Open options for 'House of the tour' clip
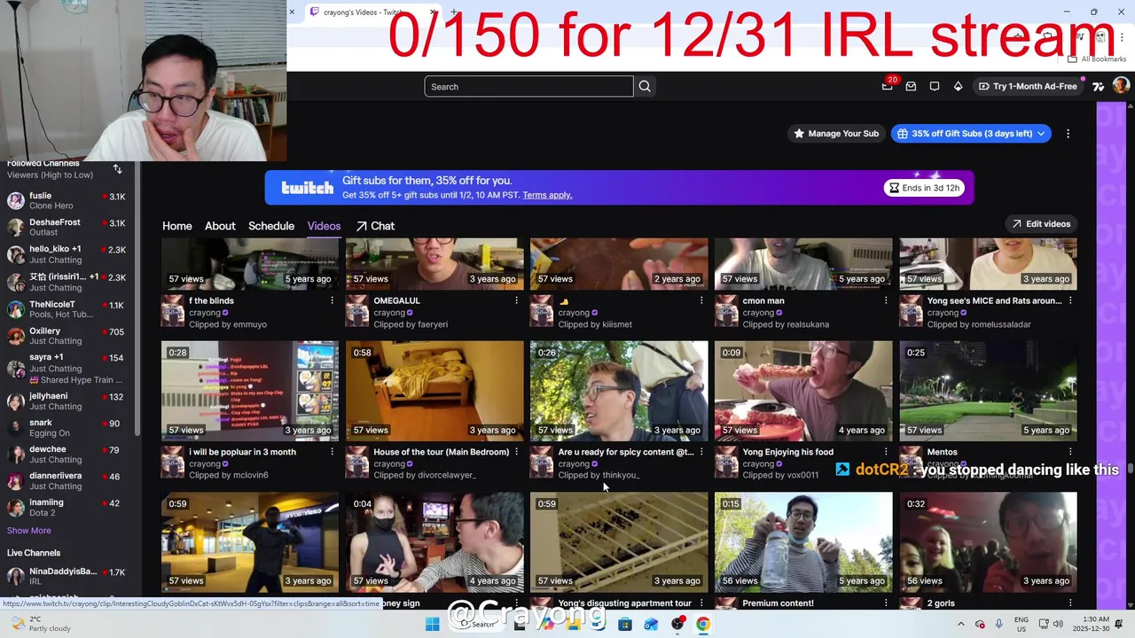 [517, 452]
